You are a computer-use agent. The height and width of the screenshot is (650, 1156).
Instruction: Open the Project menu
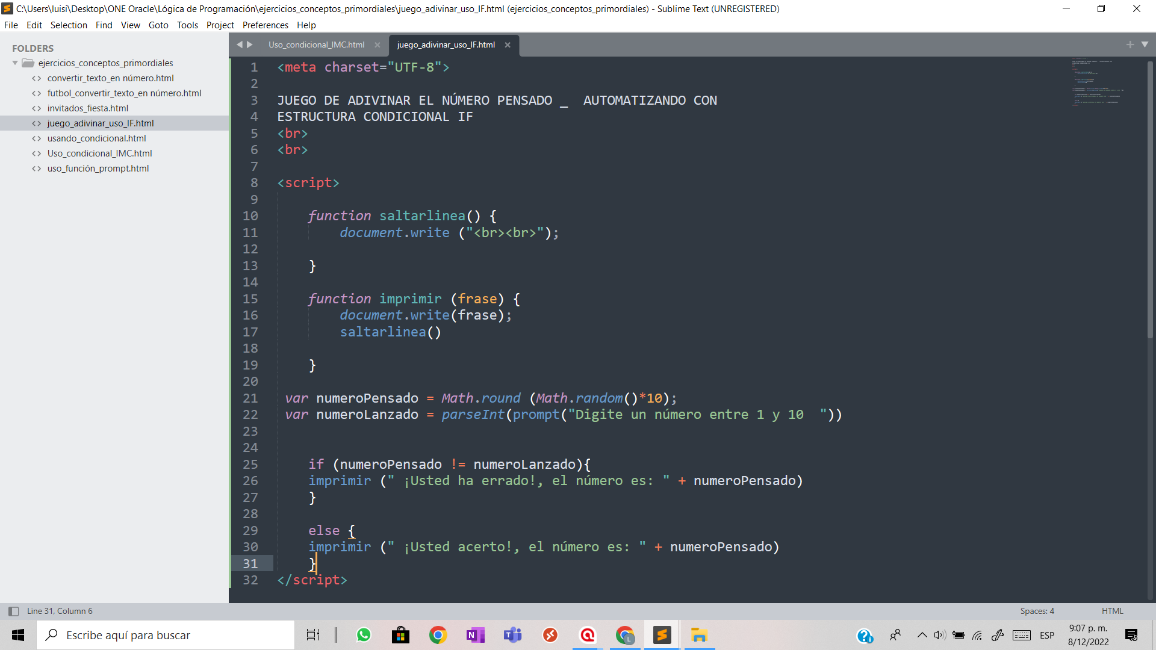tap(220, 25)
